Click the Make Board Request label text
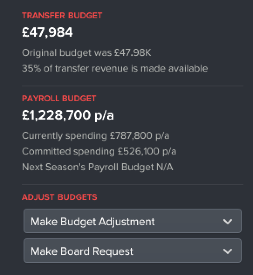The width and height of the screenshot is (253, 275). tap(82, 251)
